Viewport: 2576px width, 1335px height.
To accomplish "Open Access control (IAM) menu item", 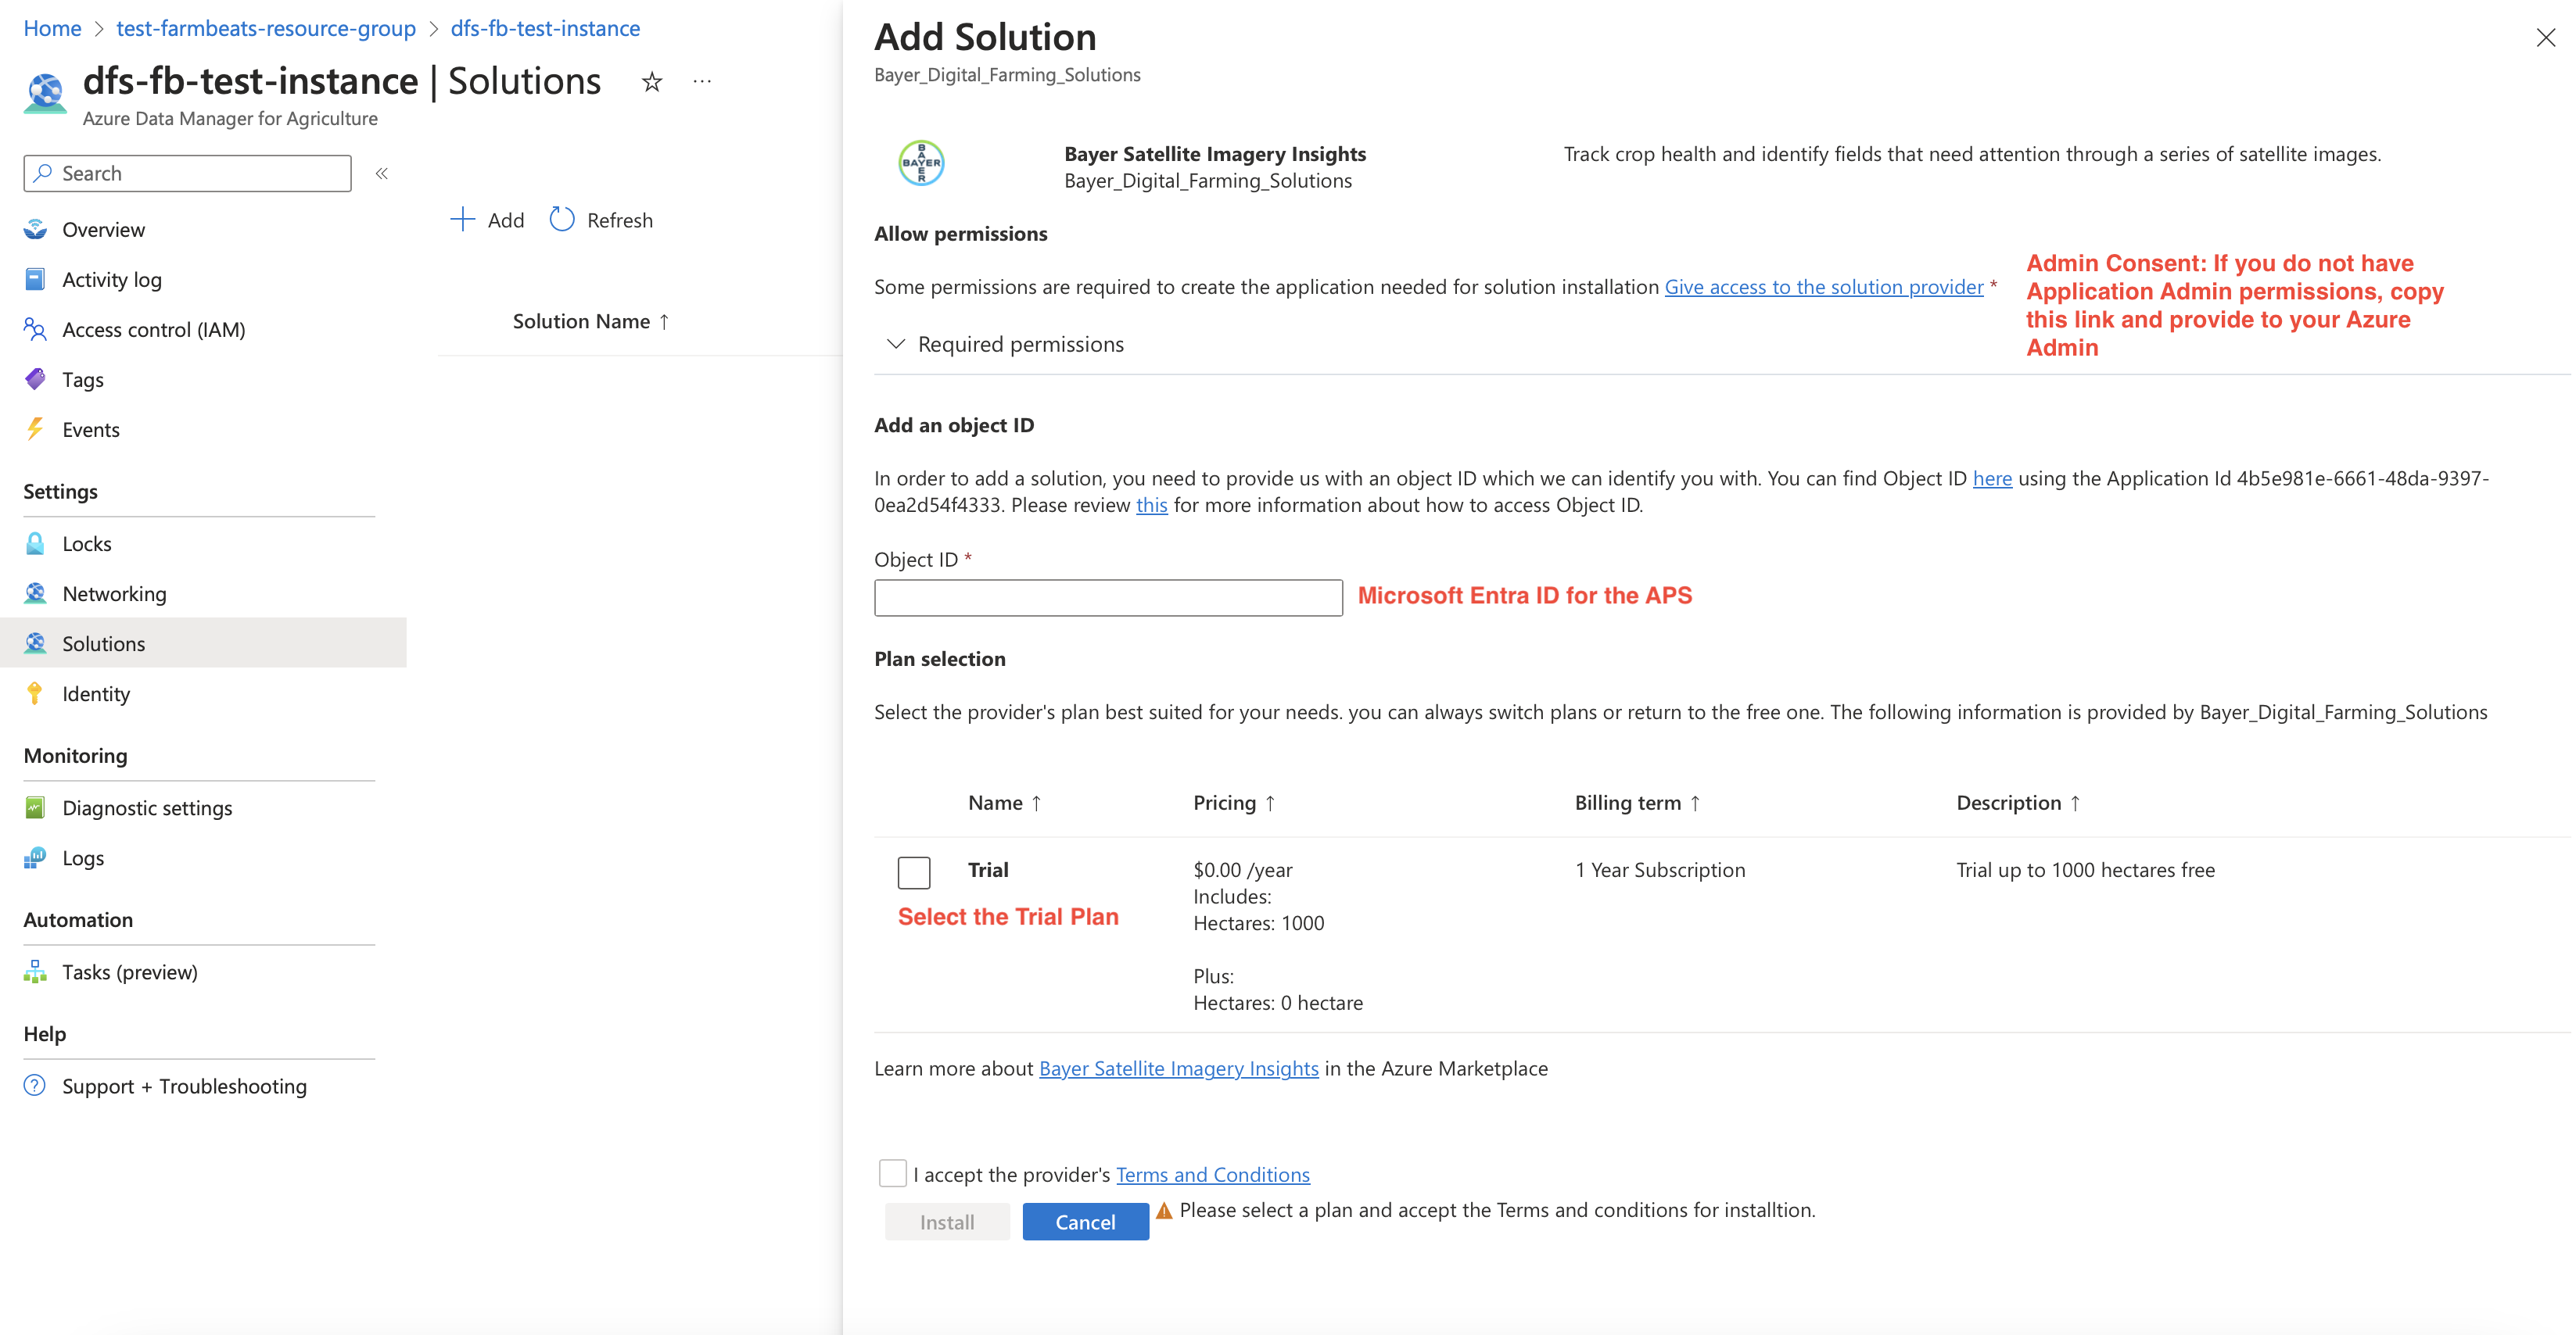I will coord(203,330).
